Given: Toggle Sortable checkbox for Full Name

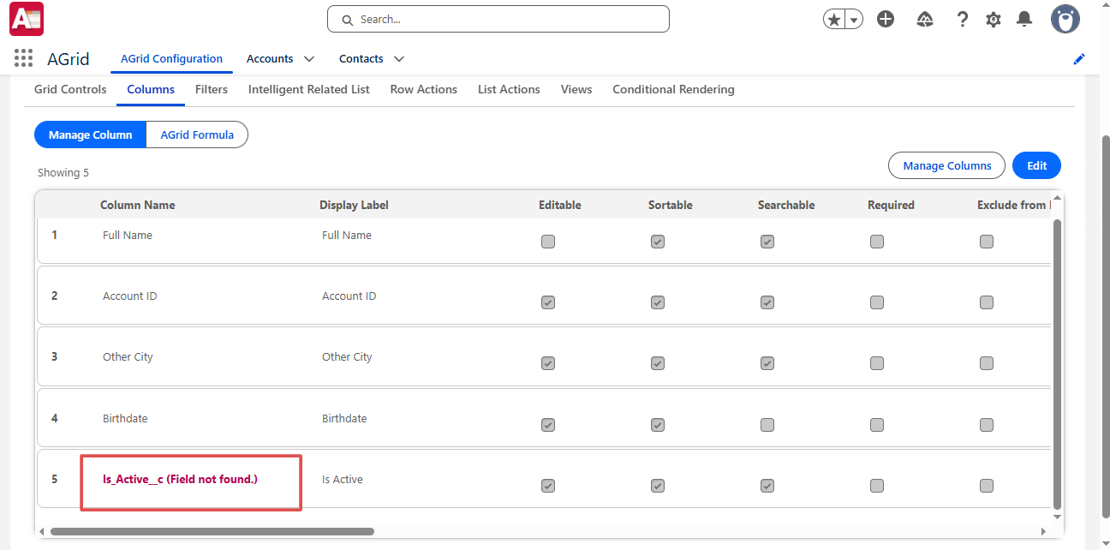Looking at the screenshot, I should coord(658,242).
